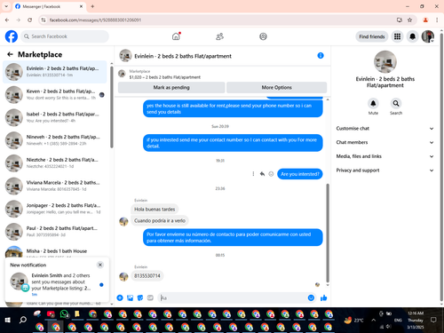
Task: Open the Facebook logo home link
Action: coord(12,36)
